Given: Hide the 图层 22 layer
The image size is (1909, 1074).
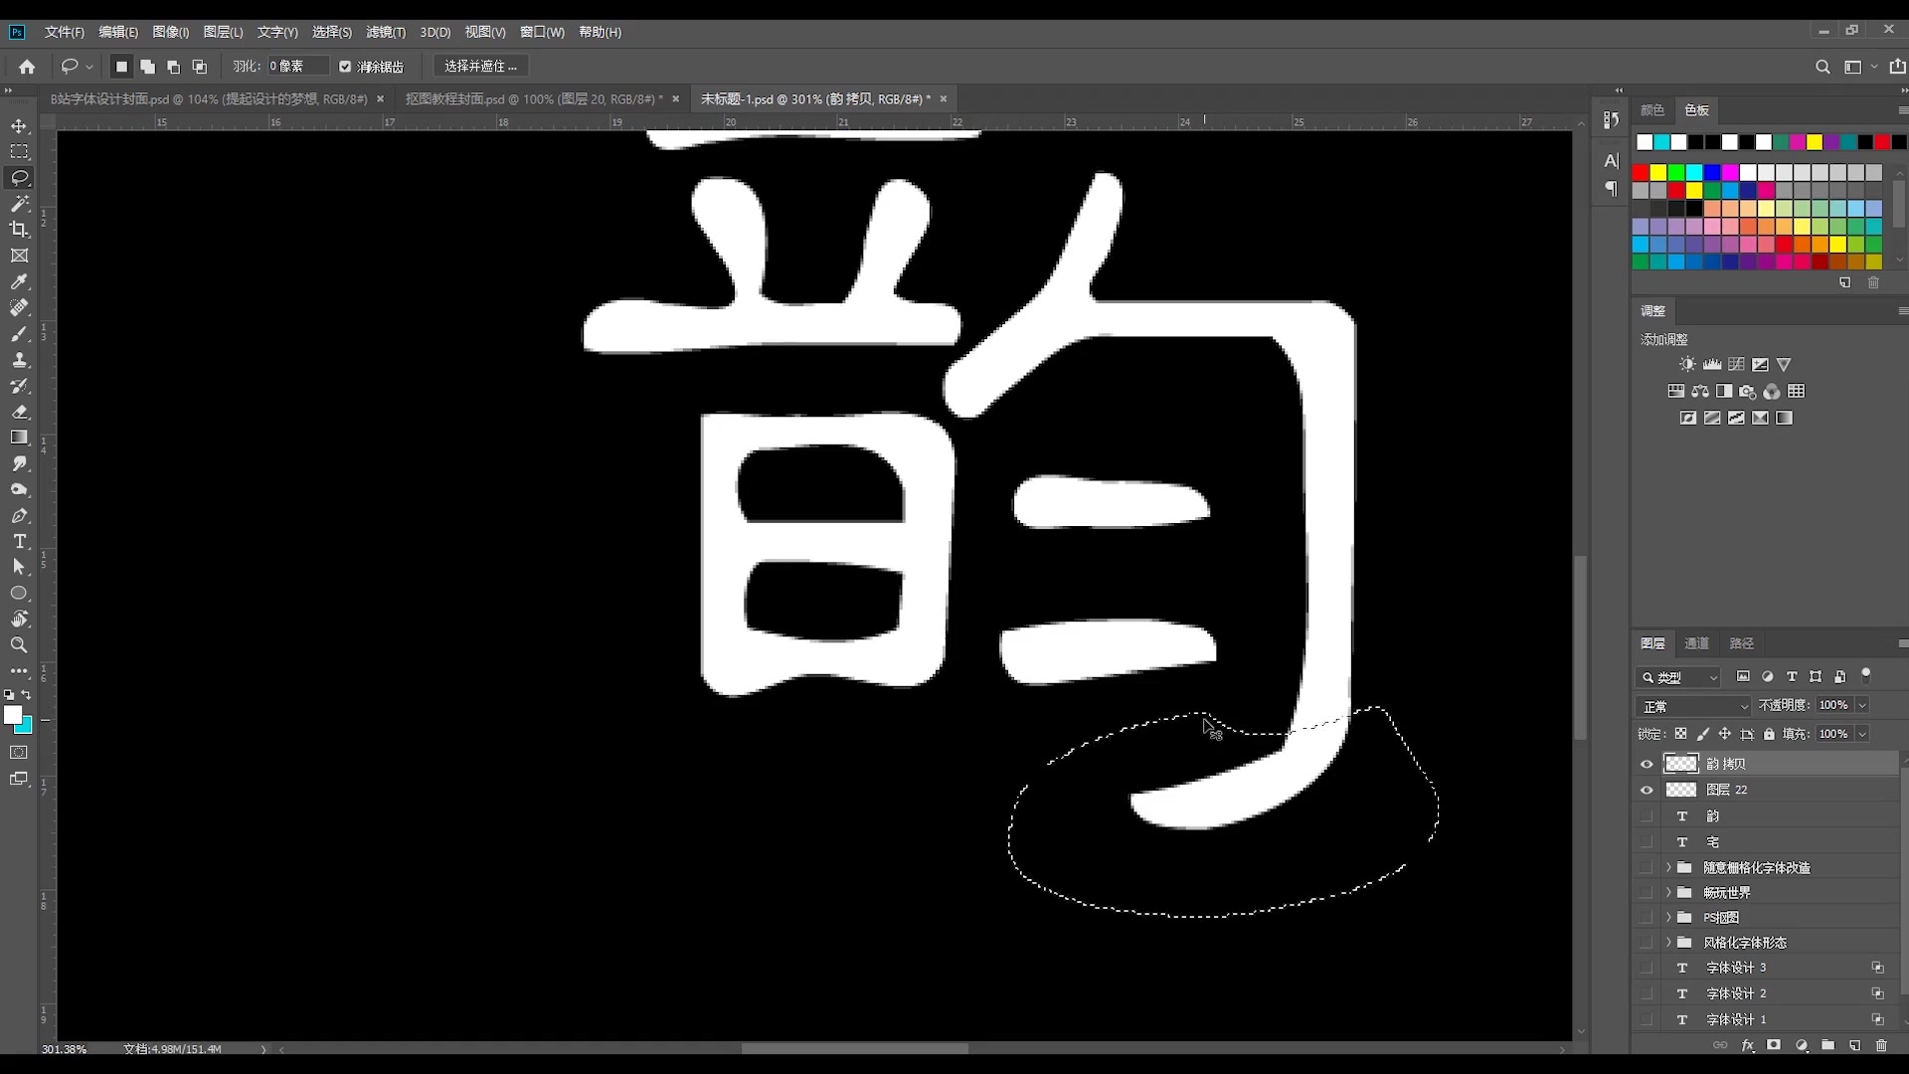Looking at the screenshot, I should (x=1647, y=790).
